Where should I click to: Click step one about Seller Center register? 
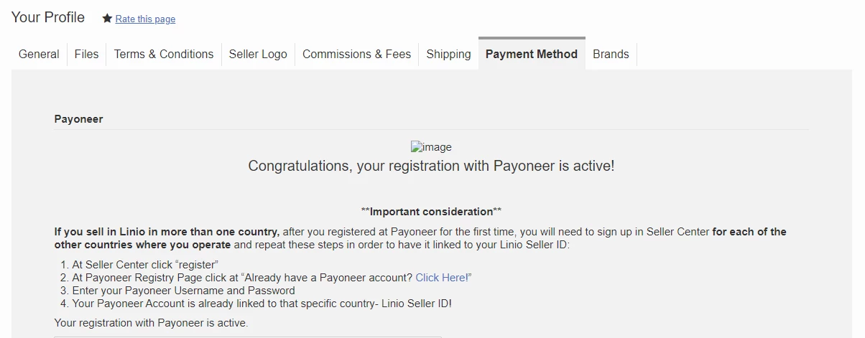pyautogui.click(x=145, y=265)
